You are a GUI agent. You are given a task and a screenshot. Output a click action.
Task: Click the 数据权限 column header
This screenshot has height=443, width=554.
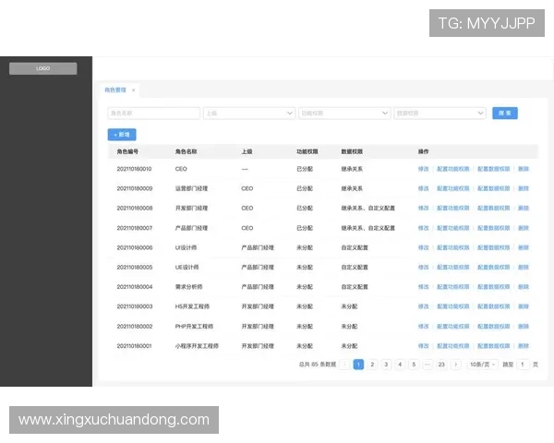point(352,151)
